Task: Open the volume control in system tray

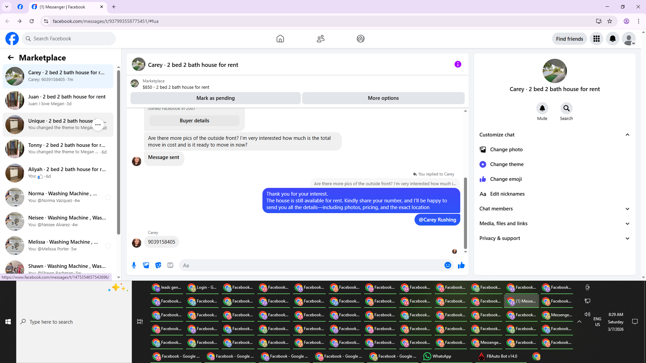Action: [x=587, y=314]
